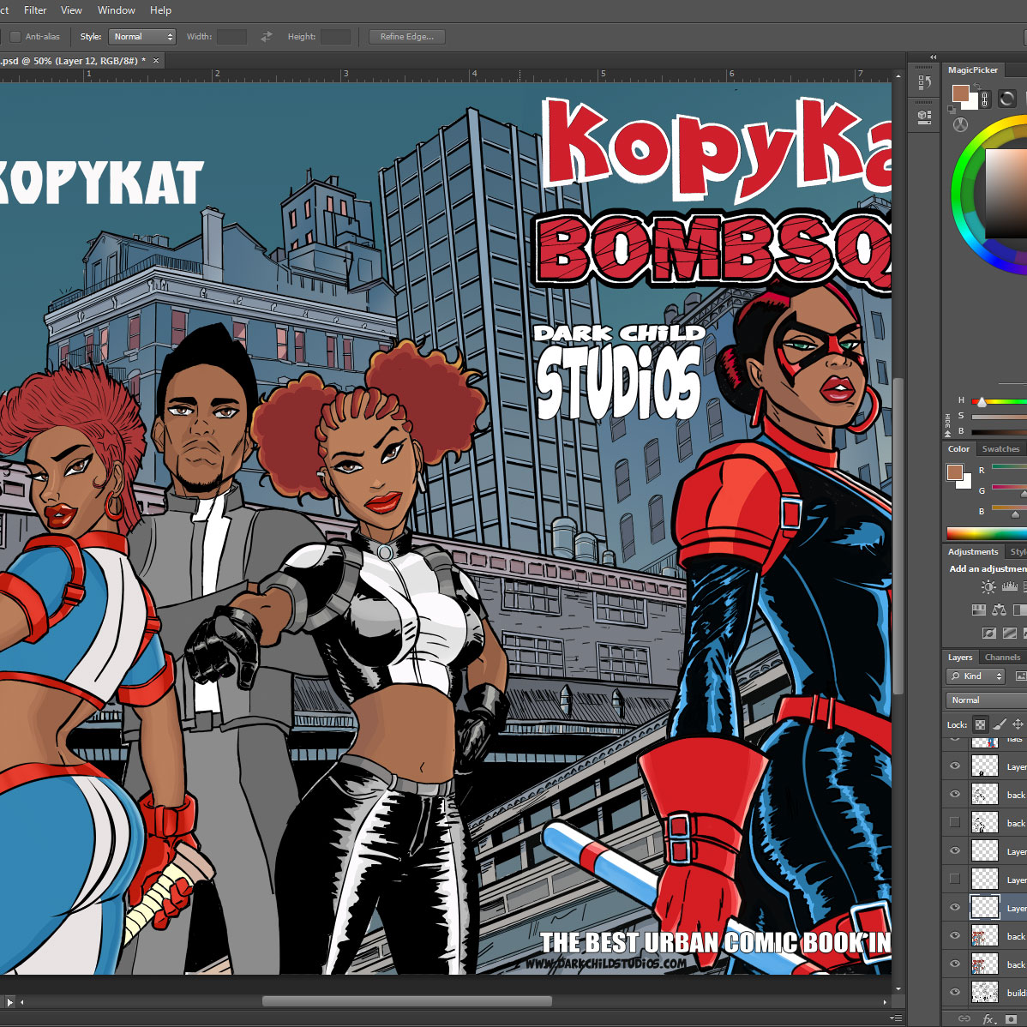Toggle the Anti-alias checkbox

[x=15, y=37]
